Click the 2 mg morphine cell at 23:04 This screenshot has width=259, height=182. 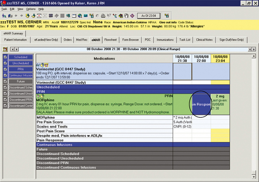pos(220,104)
